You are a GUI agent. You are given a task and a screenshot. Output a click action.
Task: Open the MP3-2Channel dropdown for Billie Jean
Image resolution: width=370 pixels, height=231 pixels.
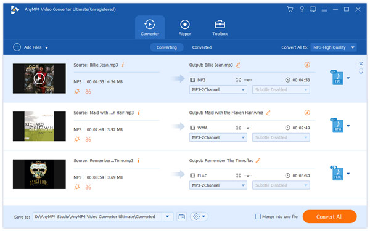218,89
